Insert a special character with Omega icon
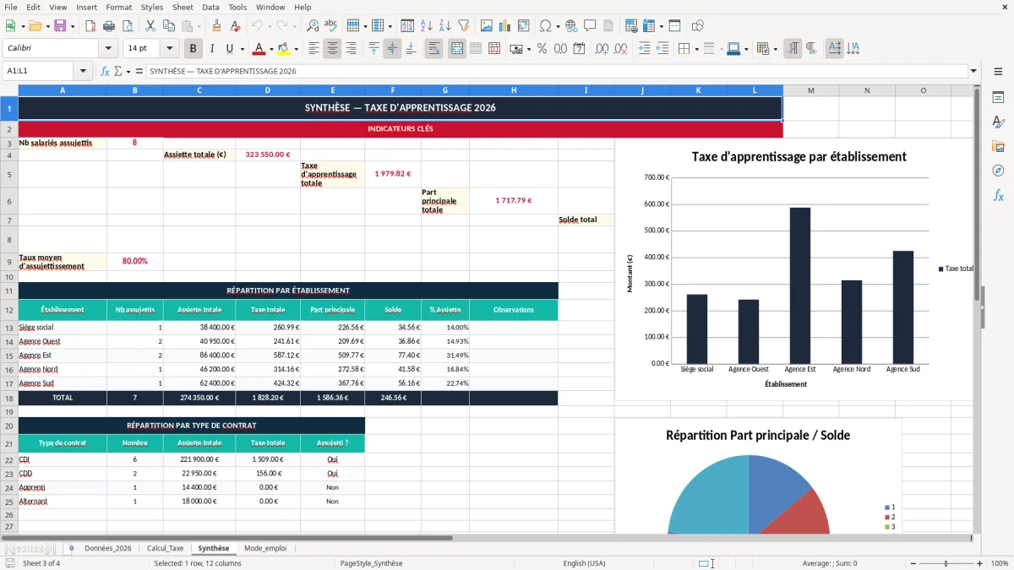This screenshot has width=1014, height=570. point(545,26)
